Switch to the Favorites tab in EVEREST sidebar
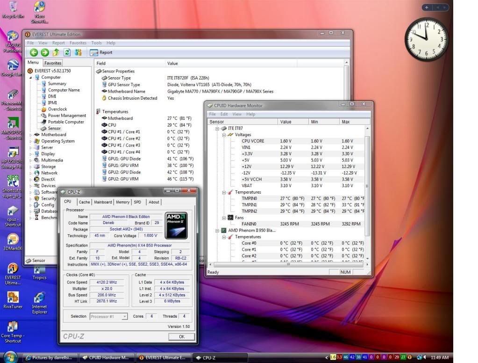Screen dimensions: 478x363 pos(53,63)
